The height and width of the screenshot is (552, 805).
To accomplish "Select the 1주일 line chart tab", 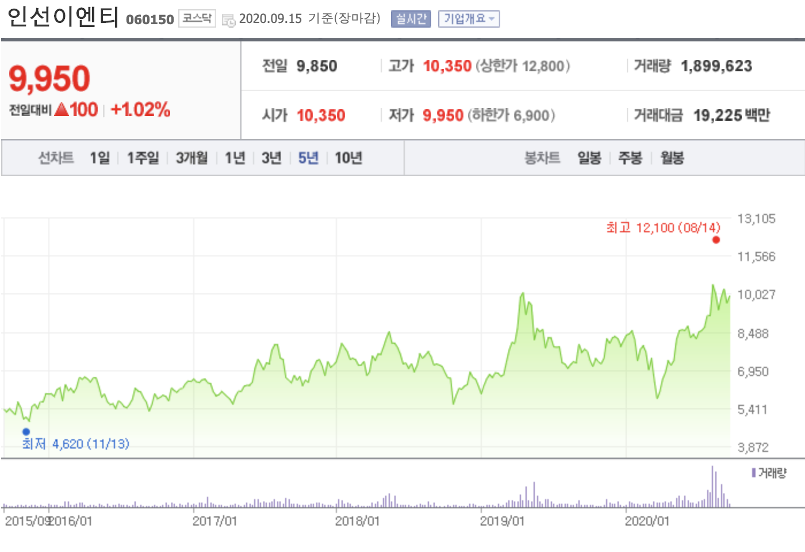I will pos(143,158).
